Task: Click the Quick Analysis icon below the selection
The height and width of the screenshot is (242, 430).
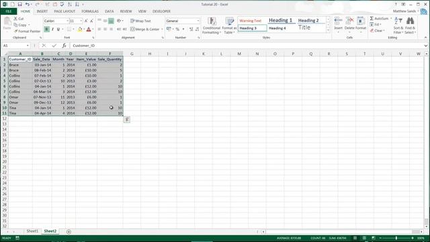Action: [x=127, y=120]
